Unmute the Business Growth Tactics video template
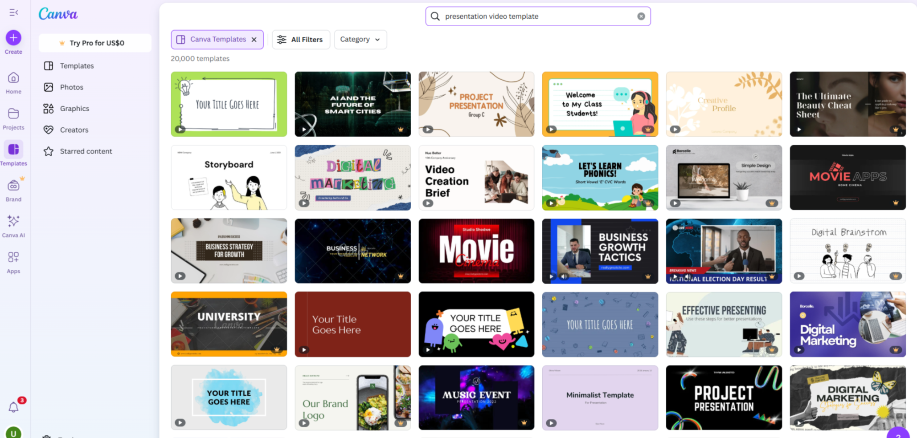This screenshot has width=917, height=438. pyautogui.click(x=564, y=276)
